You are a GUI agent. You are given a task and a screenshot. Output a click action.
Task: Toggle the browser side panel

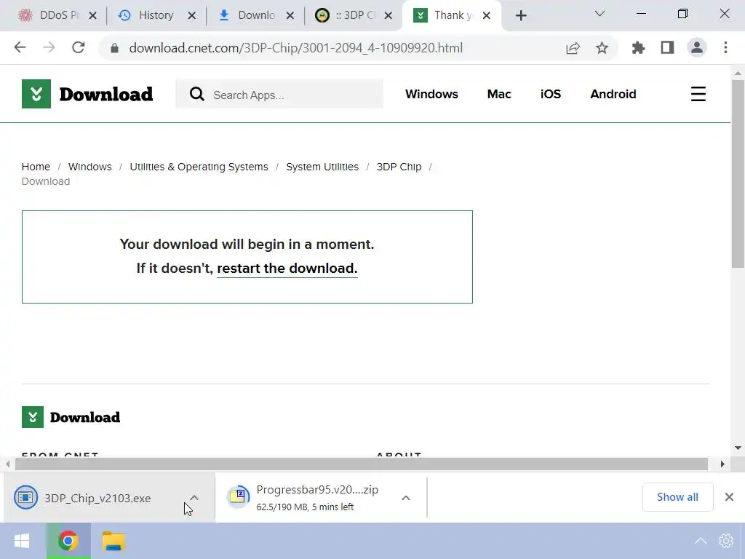(668, 47)
